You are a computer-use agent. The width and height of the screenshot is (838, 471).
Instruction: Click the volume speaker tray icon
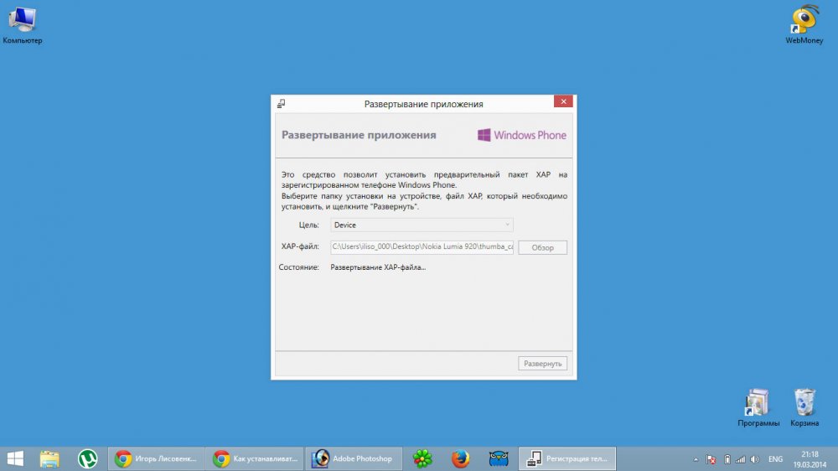(755, 459)
